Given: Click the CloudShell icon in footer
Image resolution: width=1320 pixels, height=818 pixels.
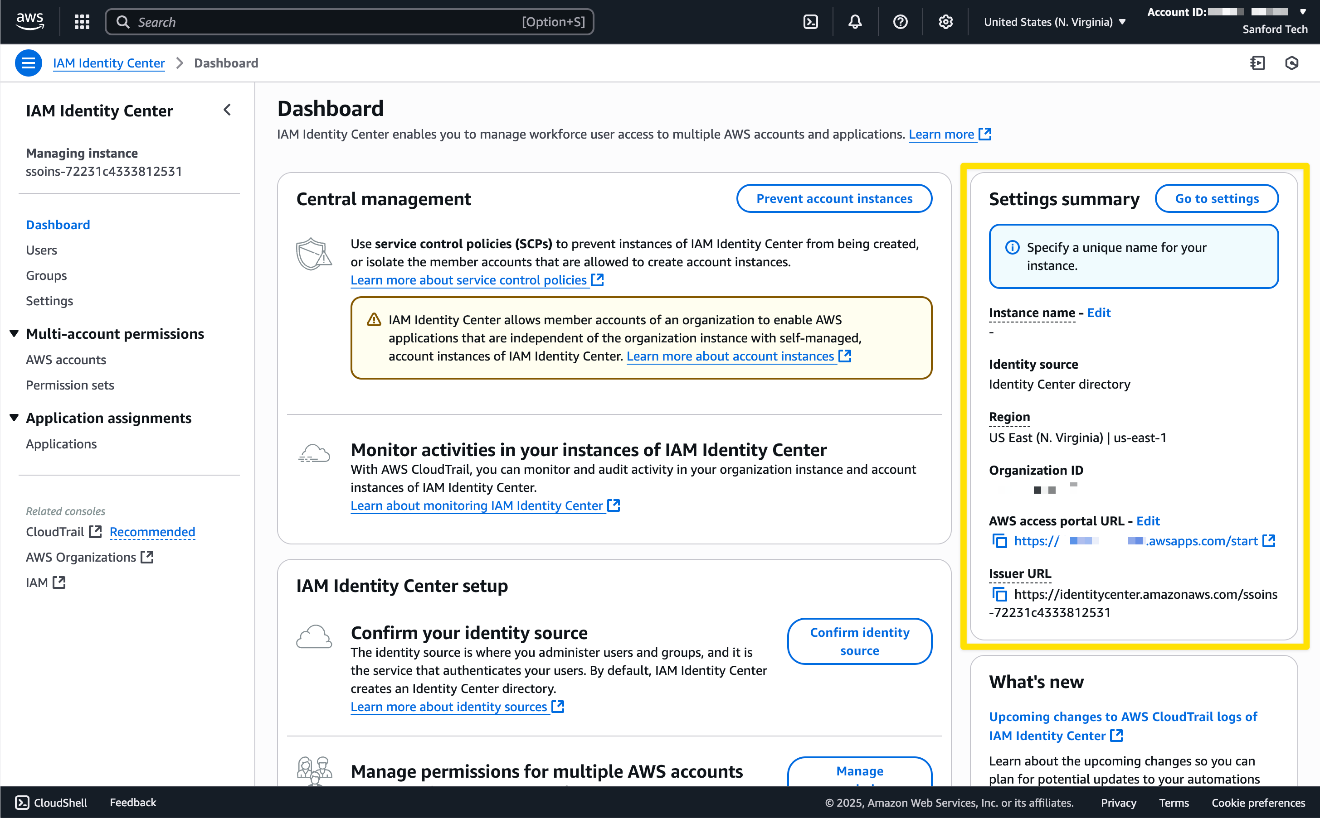Looking at the screenshot, I should click(22, 802).
